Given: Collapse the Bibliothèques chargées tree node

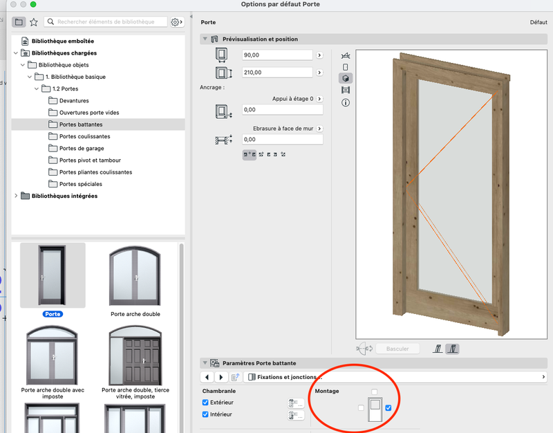Looking at the screenshot, I should (x=15, y=53).
